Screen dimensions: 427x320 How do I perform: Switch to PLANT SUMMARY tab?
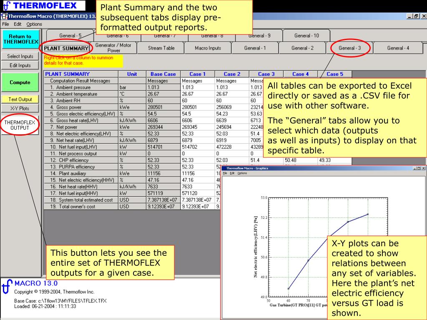(x=66, y=48)
